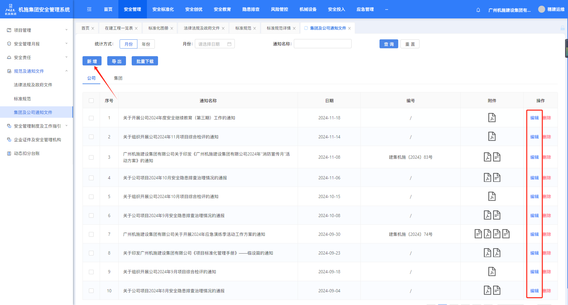Tick the select-all checkbox in table header
The width and height of the screenshot is (568, 305).
click(x=91, y=101)
